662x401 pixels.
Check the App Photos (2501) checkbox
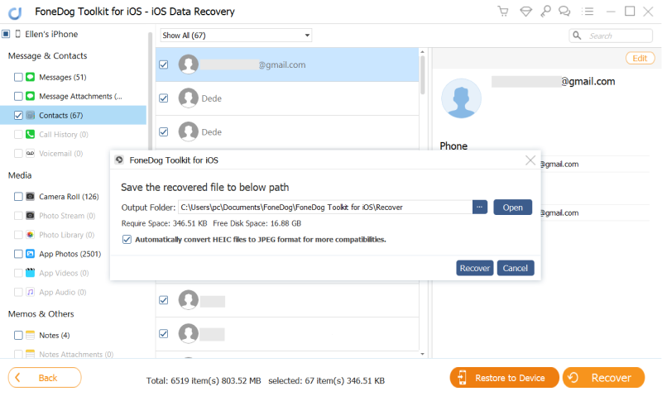pyautogui.click(x=18, y=254)
